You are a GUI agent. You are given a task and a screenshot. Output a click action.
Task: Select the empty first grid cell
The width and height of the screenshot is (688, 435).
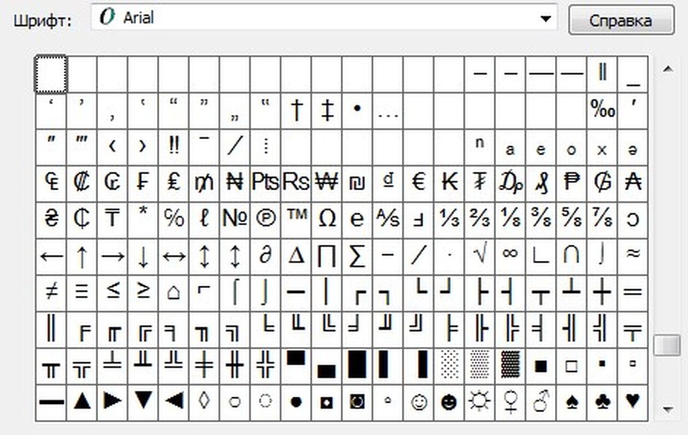point(51,74)
